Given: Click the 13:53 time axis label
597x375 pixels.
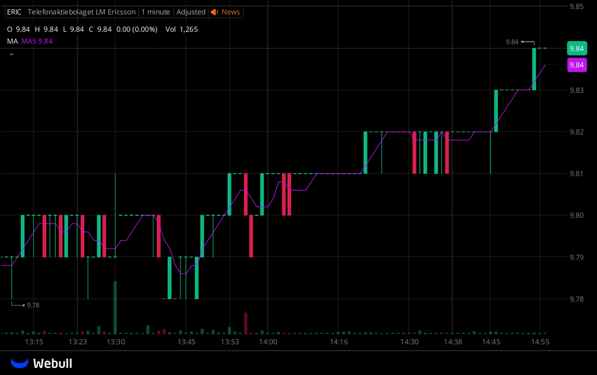Looking at the screenshot, I should click(230, 342).
